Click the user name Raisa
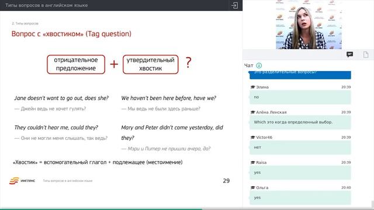Viewport: 374px width, 210px height. coord(261,162)
